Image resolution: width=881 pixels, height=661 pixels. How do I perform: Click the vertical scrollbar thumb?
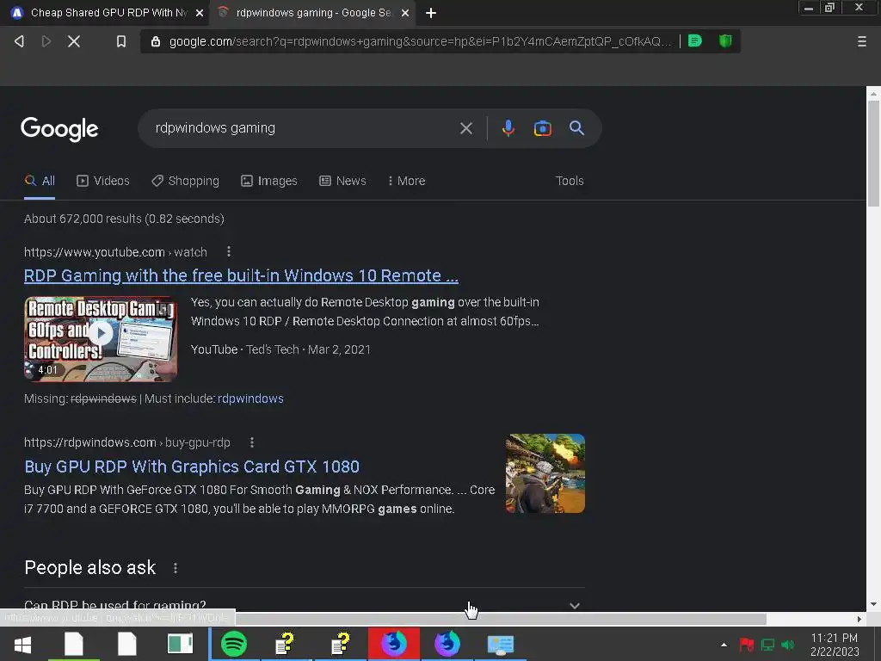873,153
